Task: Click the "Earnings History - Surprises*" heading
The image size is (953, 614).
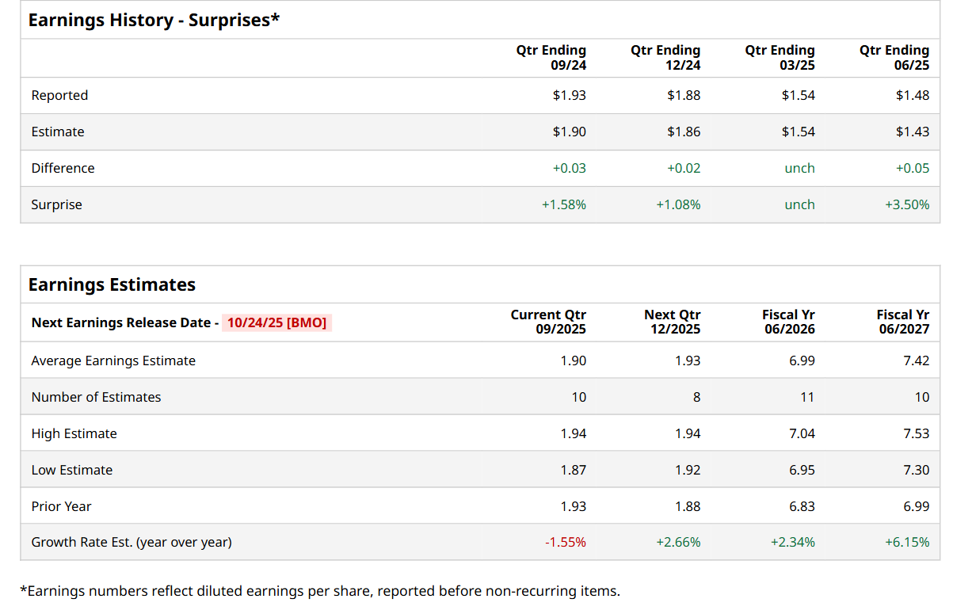Action: click(154, 21)
